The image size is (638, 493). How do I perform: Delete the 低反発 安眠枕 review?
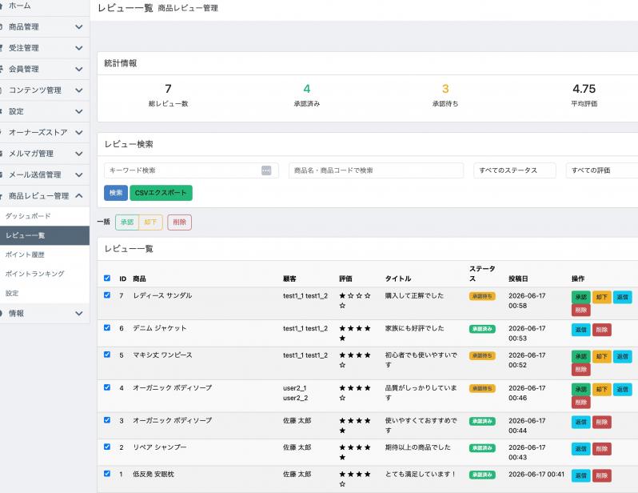click(602, 475)
